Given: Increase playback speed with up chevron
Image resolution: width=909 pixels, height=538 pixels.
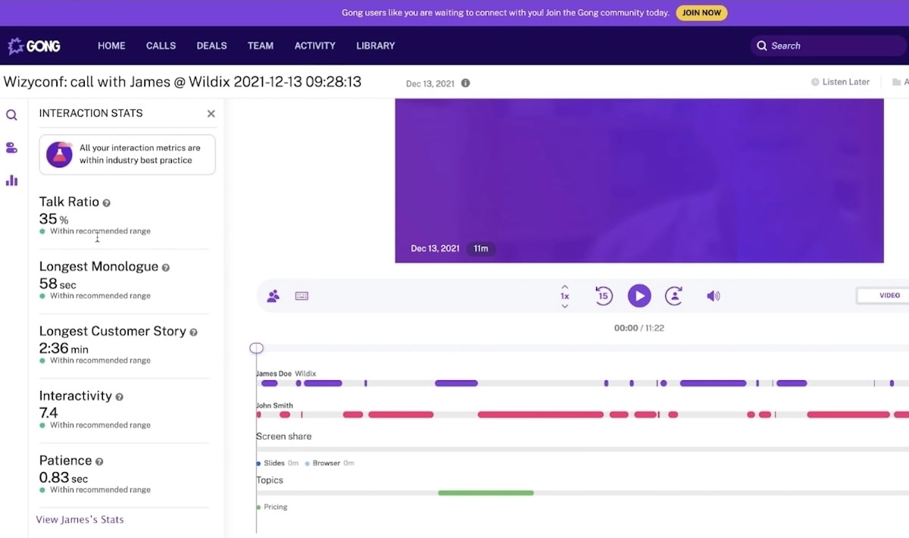Looking at the screenshot, I should pos(564,287).
